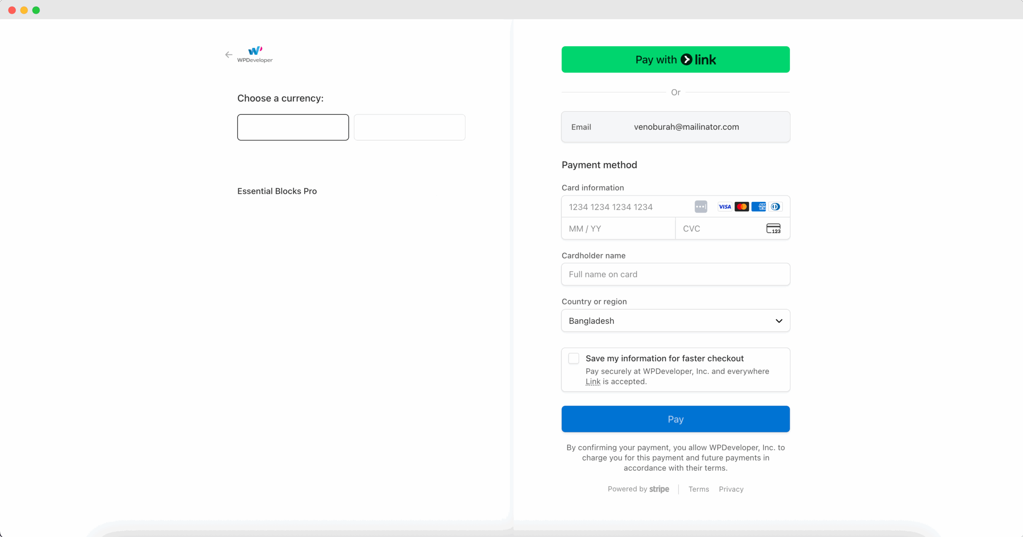1023x537 pixels.
Task: Click the American Express logo icon
Action: (x=759, y=207)
